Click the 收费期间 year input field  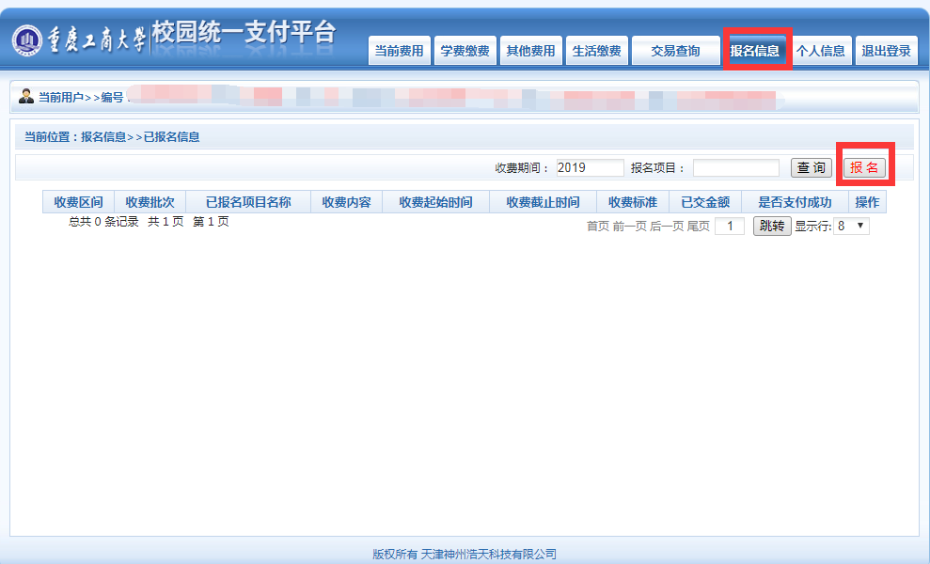tap(590, 167)
